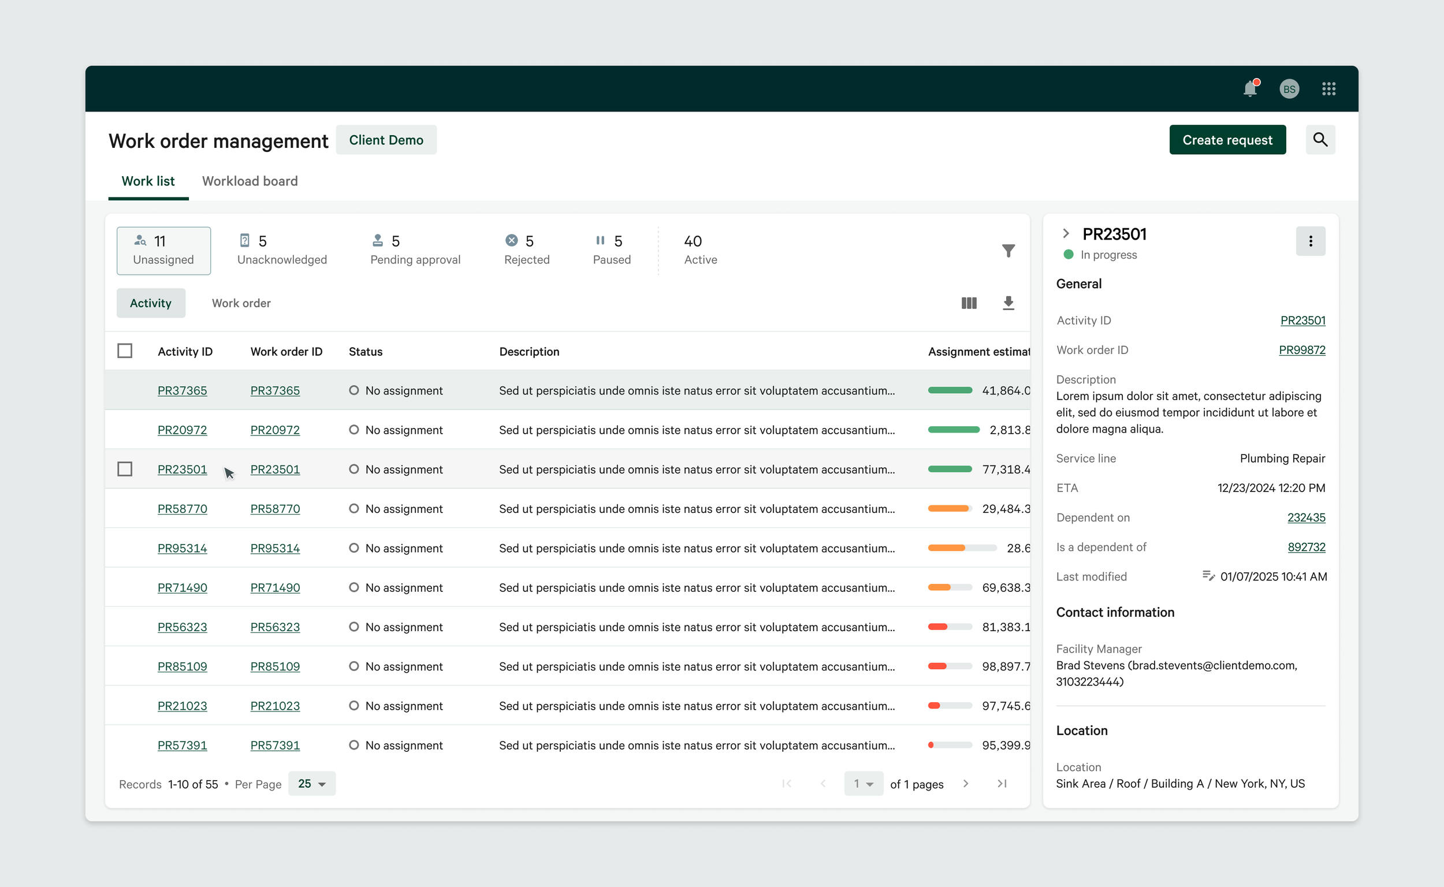Switch to Workload board tab
Viewport: 1444px width, 887px height.
(x=250, y=181)
